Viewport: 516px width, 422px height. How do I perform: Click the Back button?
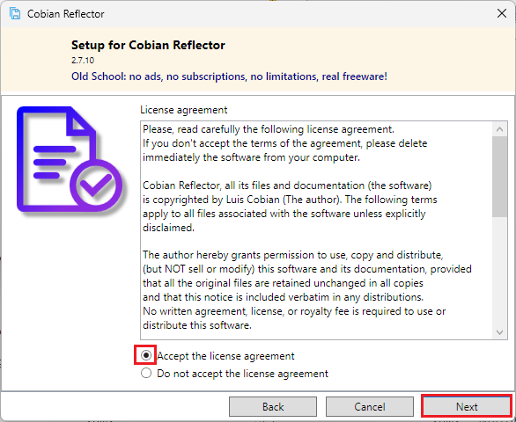273,407
